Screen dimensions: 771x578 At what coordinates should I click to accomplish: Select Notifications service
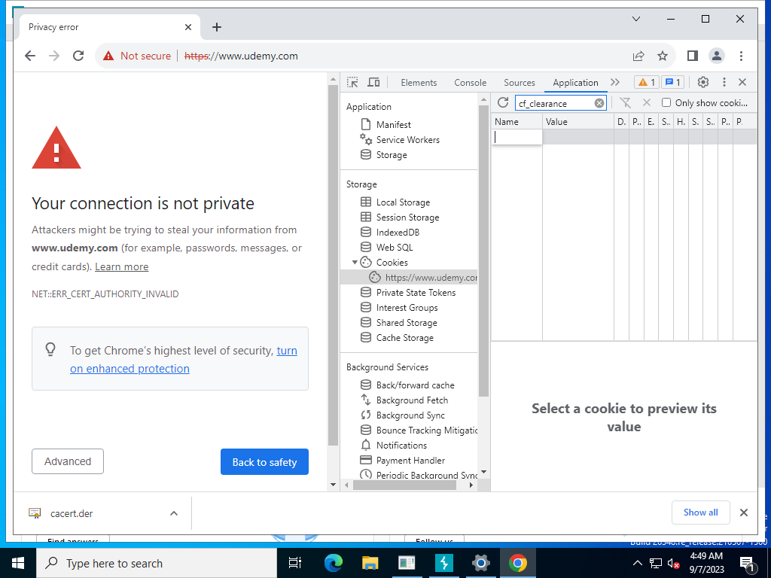(401, 446)
